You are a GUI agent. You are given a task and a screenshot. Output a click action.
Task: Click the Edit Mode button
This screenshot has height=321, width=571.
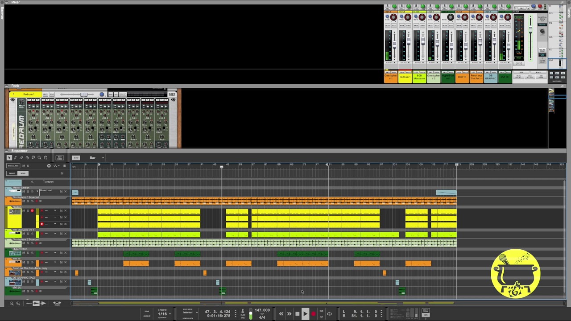click(x=60, y=158)
